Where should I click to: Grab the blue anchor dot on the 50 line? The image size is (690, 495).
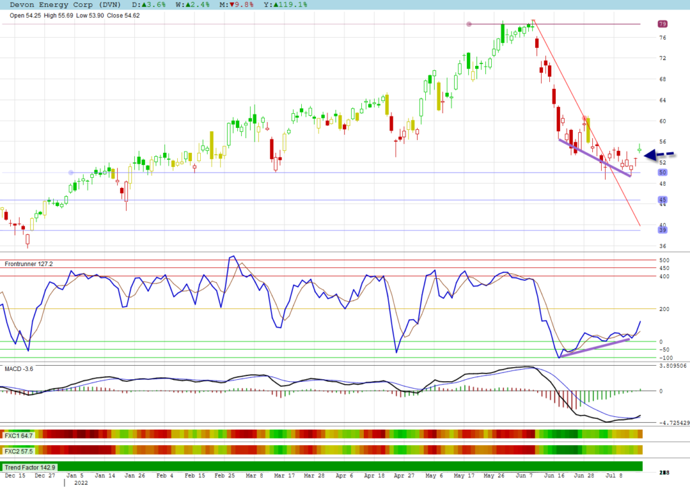(x=71, y=172)
